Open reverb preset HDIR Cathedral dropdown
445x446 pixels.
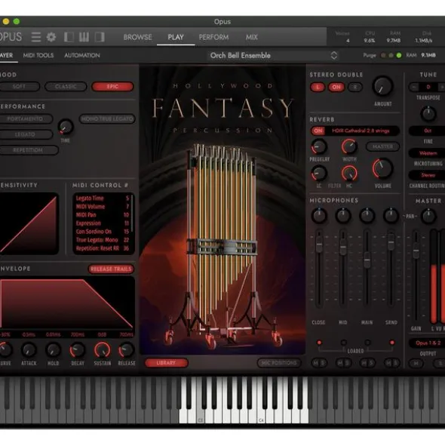[361, 131]
